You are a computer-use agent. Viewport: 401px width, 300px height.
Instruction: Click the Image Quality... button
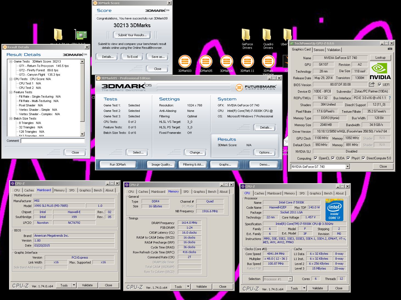click(x=162, y=165)
